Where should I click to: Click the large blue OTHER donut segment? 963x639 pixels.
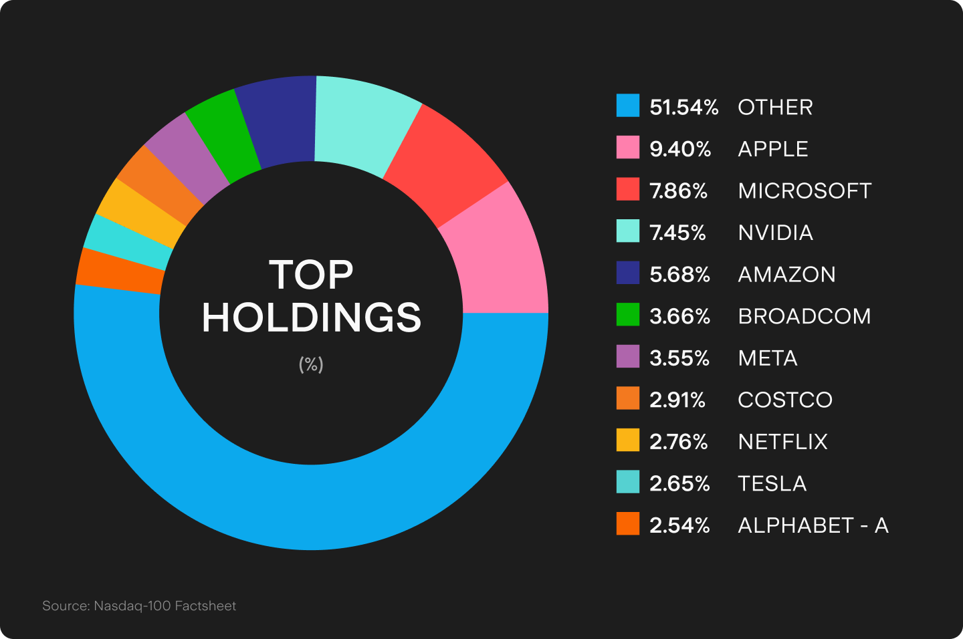(311, 507)
